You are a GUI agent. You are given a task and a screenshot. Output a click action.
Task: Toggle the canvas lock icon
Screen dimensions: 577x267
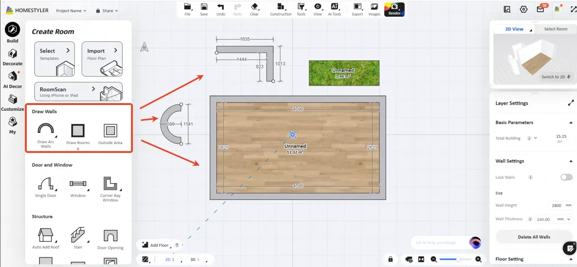pos(390,259)
